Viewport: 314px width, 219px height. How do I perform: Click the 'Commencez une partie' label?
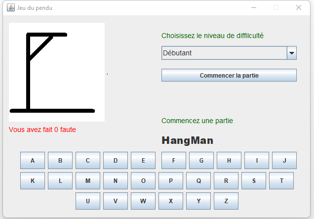(x=197, y=121)
